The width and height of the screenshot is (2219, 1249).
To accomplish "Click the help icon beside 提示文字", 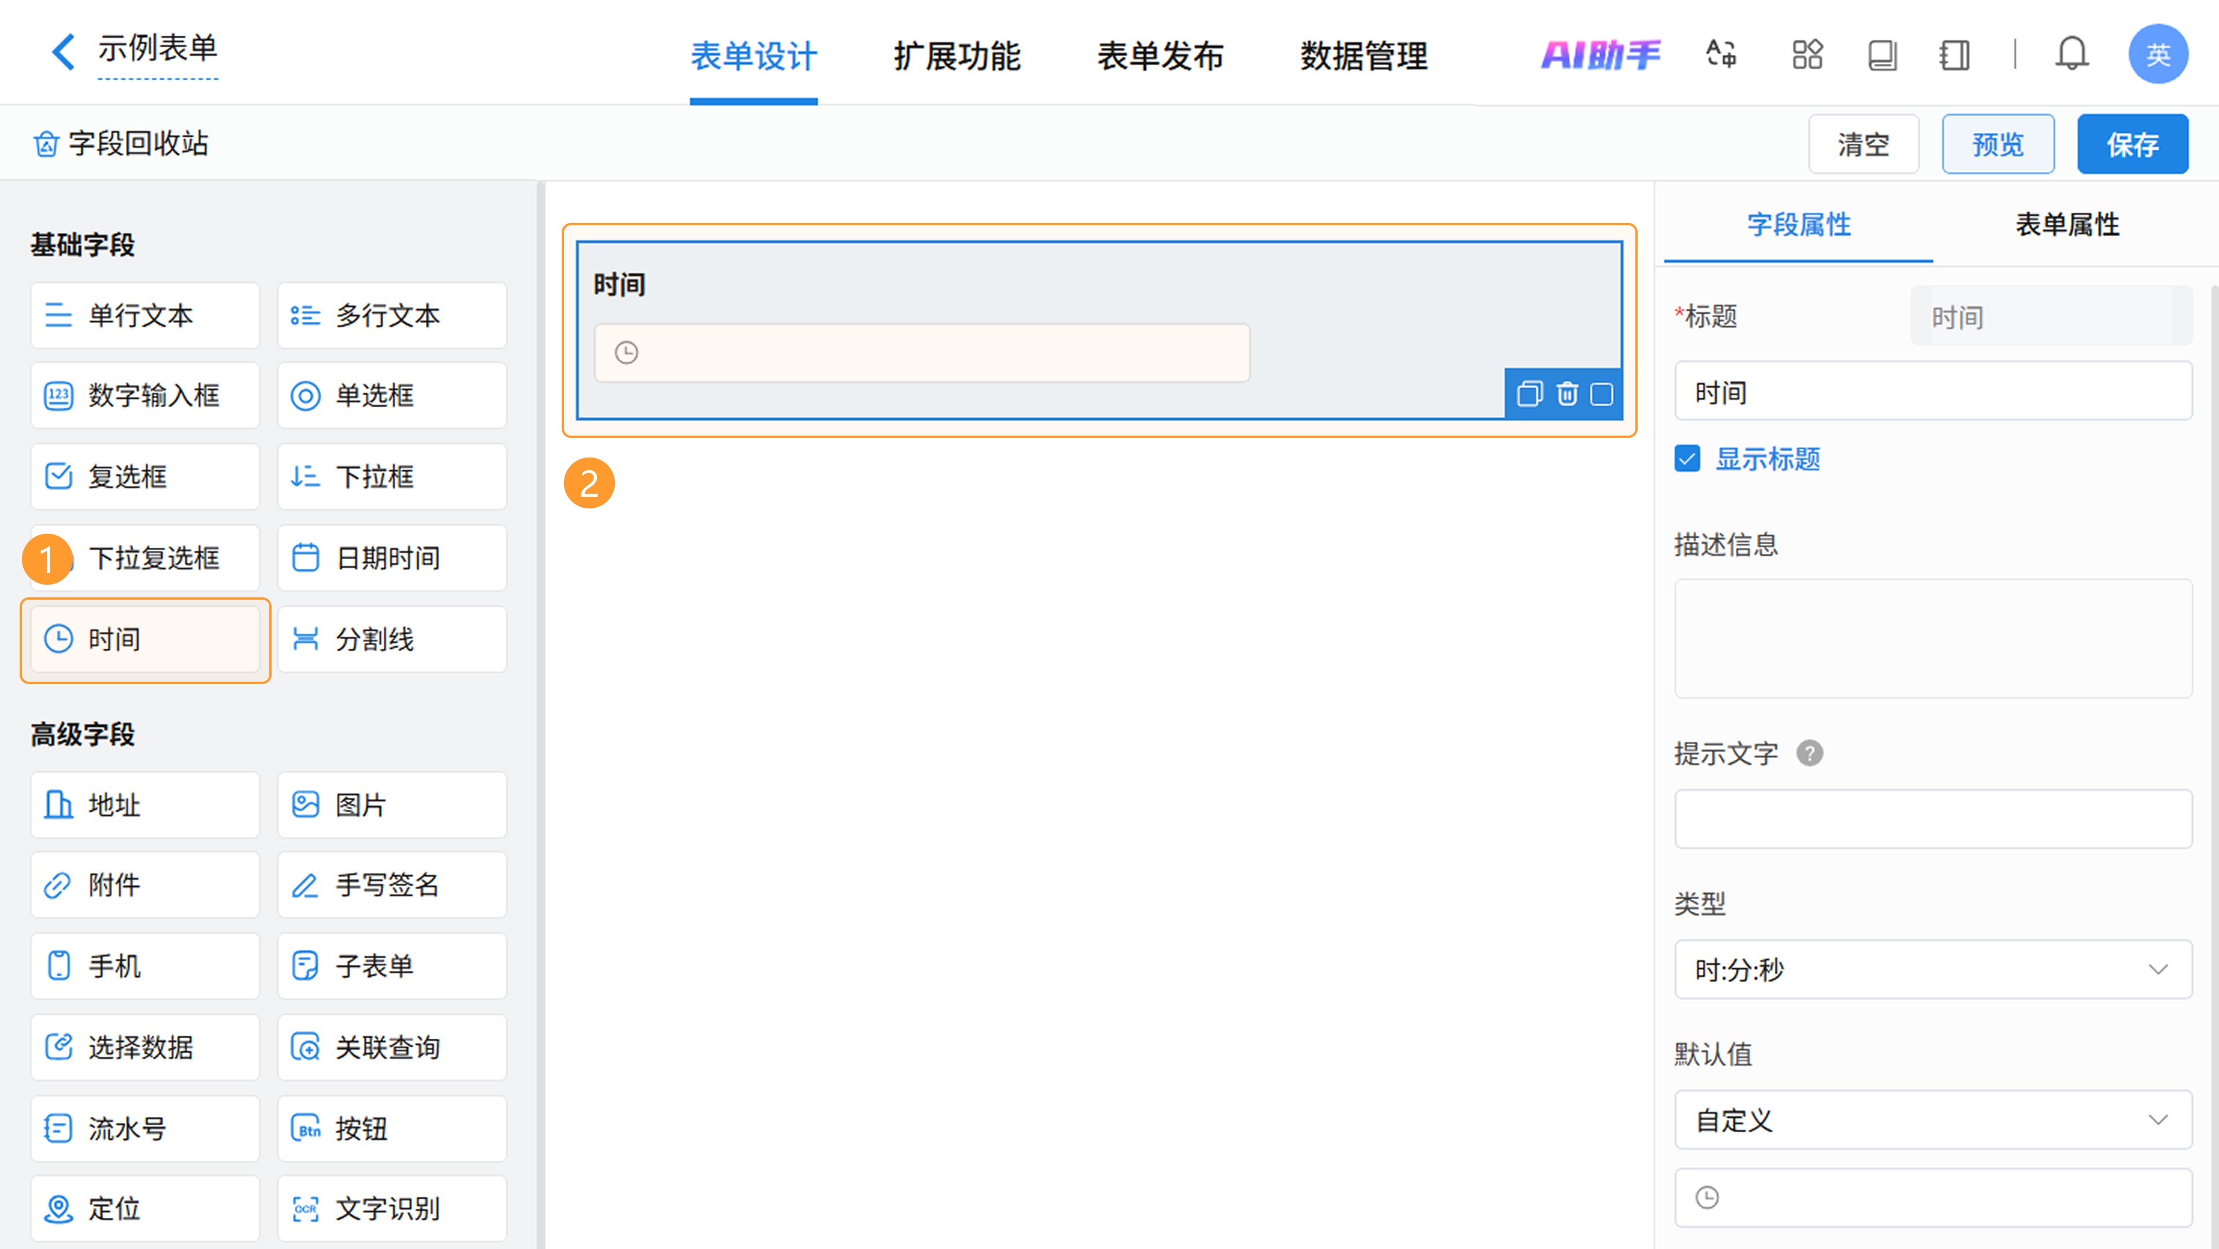I will point(1809,754).
